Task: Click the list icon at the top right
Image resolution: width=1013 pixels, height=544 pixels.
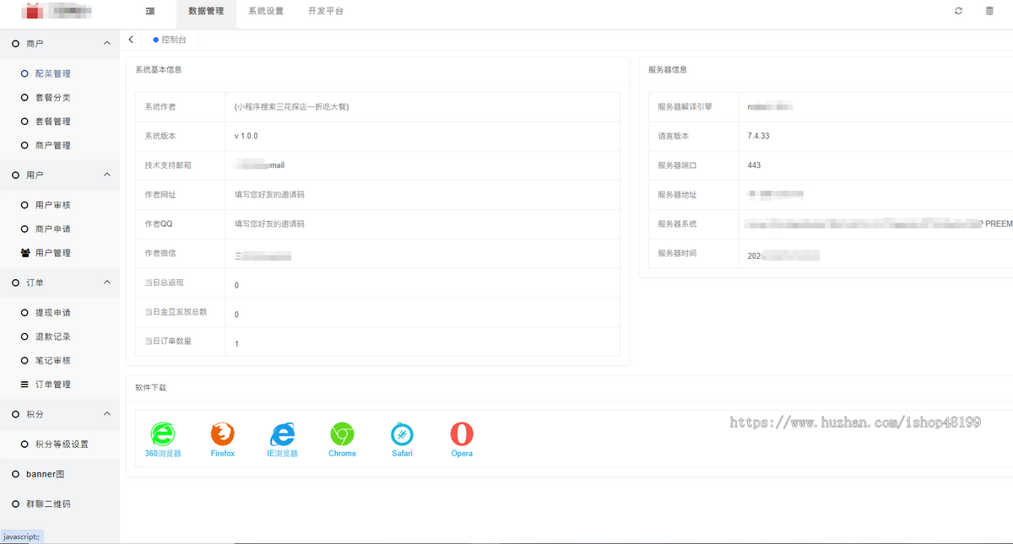Action: click(x=989, y=11)
